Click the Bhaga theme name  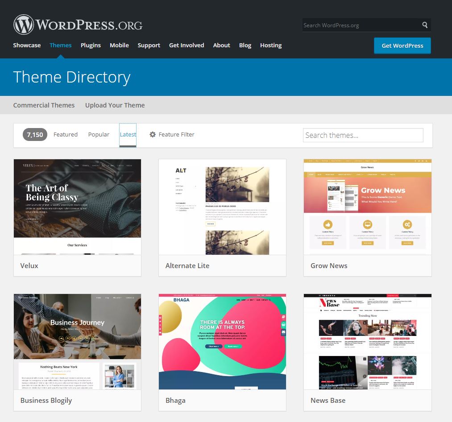(175, 401)
